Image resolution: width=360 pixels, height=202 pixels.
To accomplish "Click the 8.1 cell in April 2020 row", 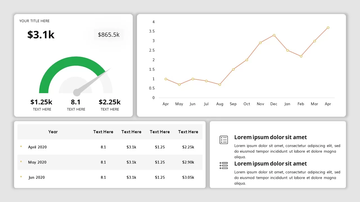I will (x=103, y=147).
